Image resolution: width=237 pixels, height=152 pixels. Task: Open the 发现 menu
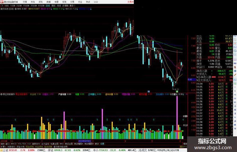pyautogui.click(x=64, y=2)
